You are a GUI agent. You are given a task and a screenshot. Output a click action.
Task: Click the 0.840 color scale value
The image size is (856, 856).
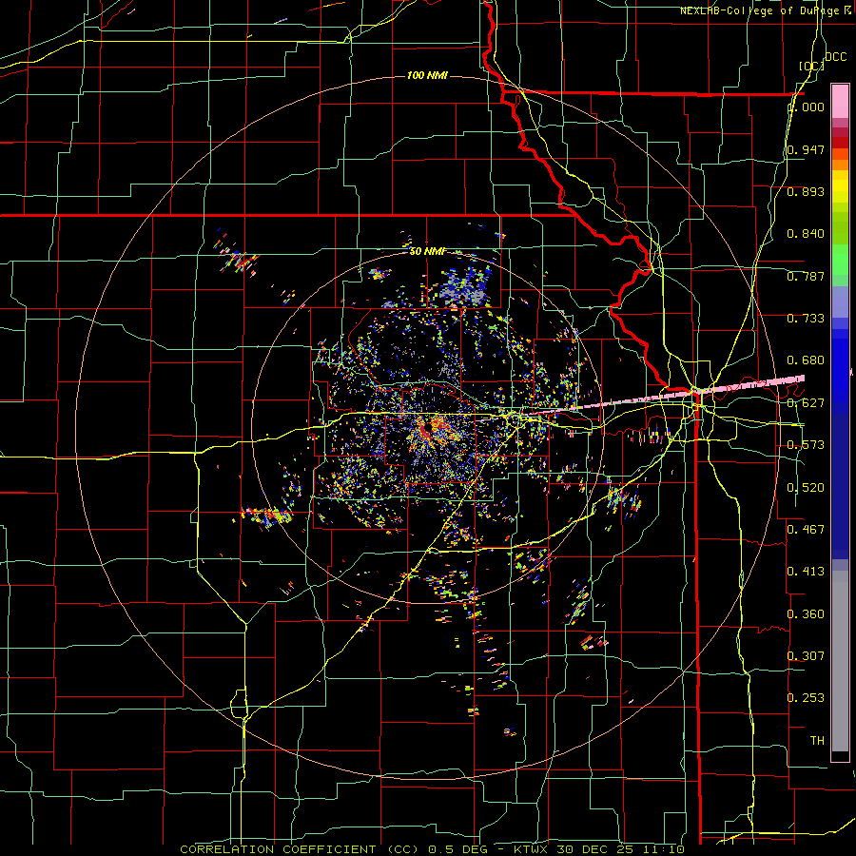[806, 234]
